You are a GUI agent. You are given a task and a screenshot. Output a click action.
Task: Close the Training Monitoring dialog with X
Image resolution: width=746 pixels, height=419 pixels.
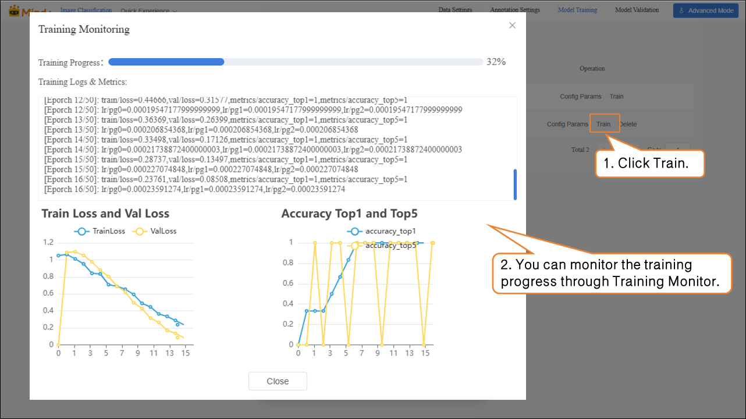pyautogui.click(x=512, y=25)
